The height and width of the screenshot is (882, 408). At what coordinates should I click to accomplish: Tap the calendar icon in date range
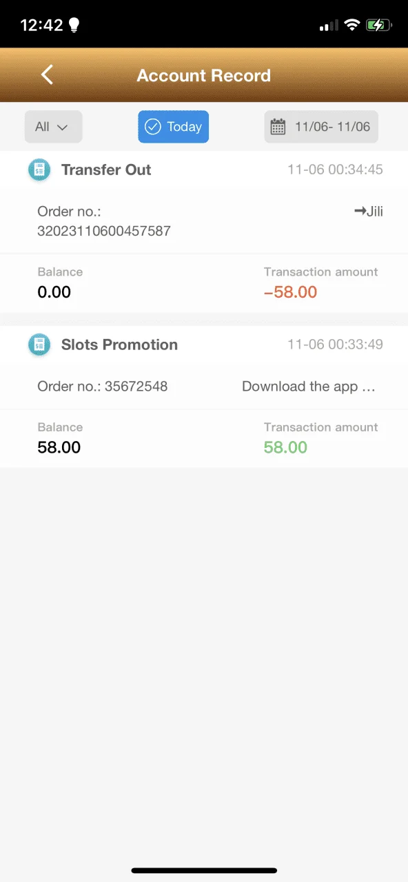pos(278,127)
